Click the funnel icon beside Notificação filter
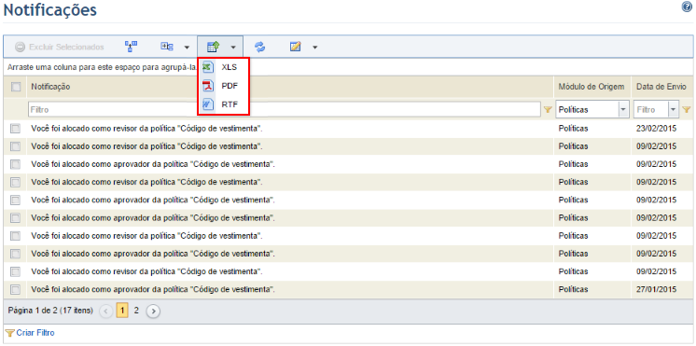Viewport: 696px width, 346px height. tap(549, 109)
